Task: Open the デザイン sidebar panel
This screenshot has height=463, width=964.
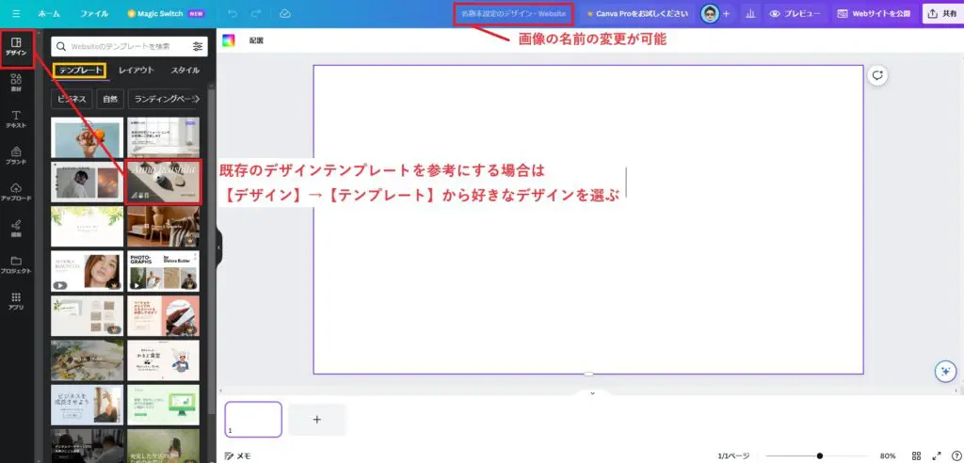Action: tap(16, 47)
